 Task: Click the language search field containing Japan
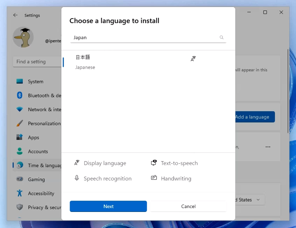click(x=148, y=38)
